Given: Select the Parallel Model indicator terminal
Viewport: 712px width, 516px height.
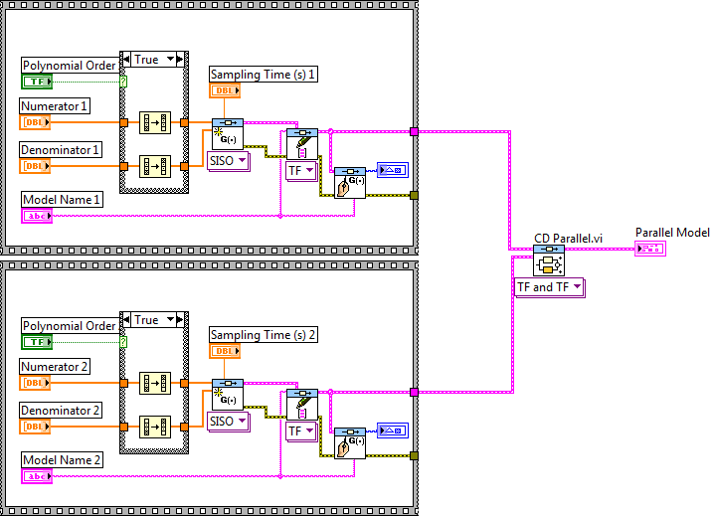Looking at the screenshot, I should pyautogui.click(x=650, y=249).
